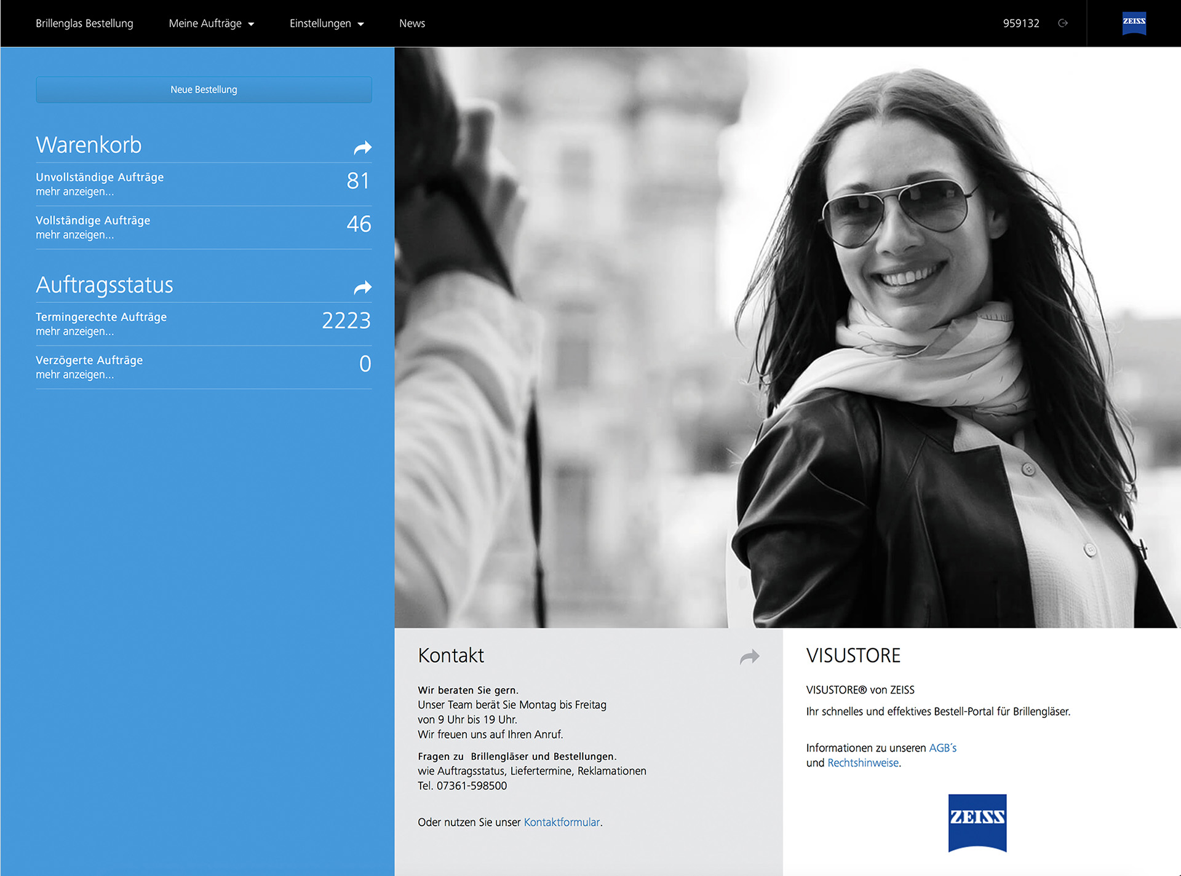Click the Kontakt share arrow icon
1181x876 pixels.
tap(750, 657)
